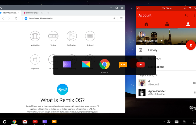Go to the YouTube Home tab
The width and height of the screenshot is (196, 125).
[146, 24]
